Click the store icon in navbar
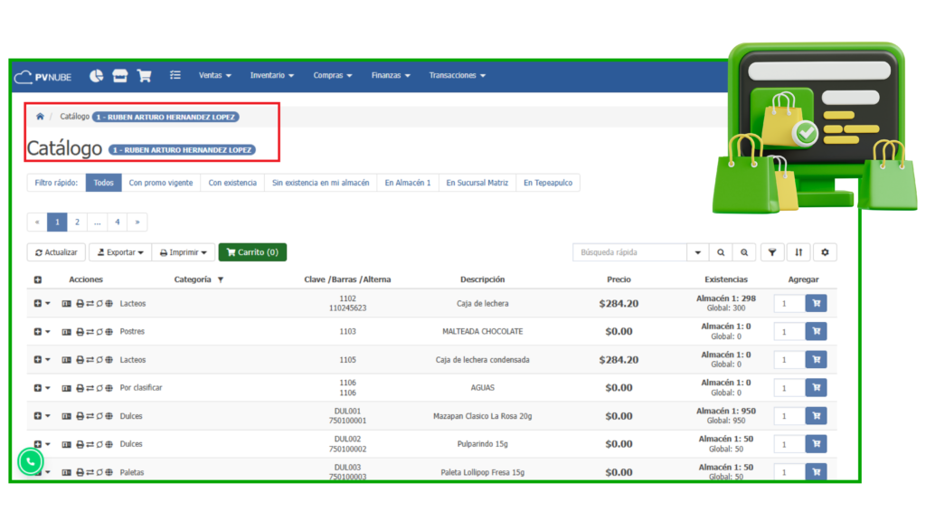The image size is (926, 521). [120, 76]
